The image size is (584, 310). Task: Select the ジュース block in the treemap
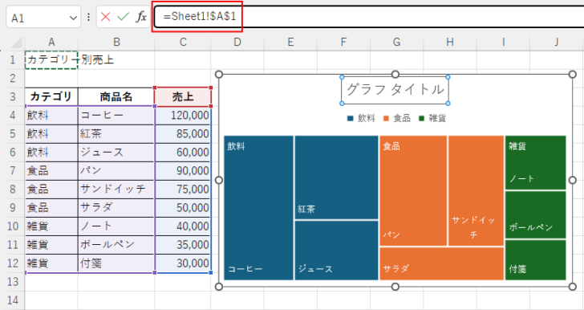click(x=336, y=251)
